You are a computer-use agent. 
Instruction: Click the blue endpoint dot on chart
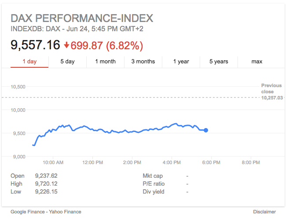(x=206, y=130)
